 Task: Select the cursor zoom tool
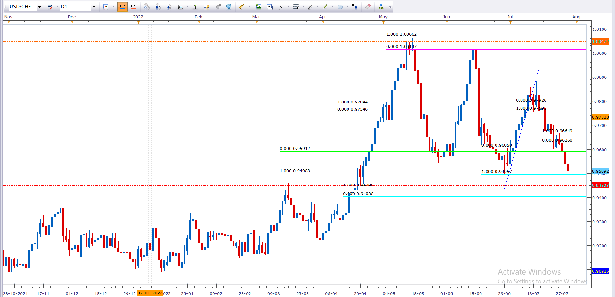pos(169,7)
